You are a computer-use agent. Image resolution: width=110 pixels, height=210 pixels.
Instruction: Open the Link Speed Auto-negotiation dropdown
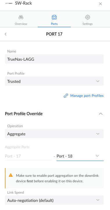[x=54, y=200]
